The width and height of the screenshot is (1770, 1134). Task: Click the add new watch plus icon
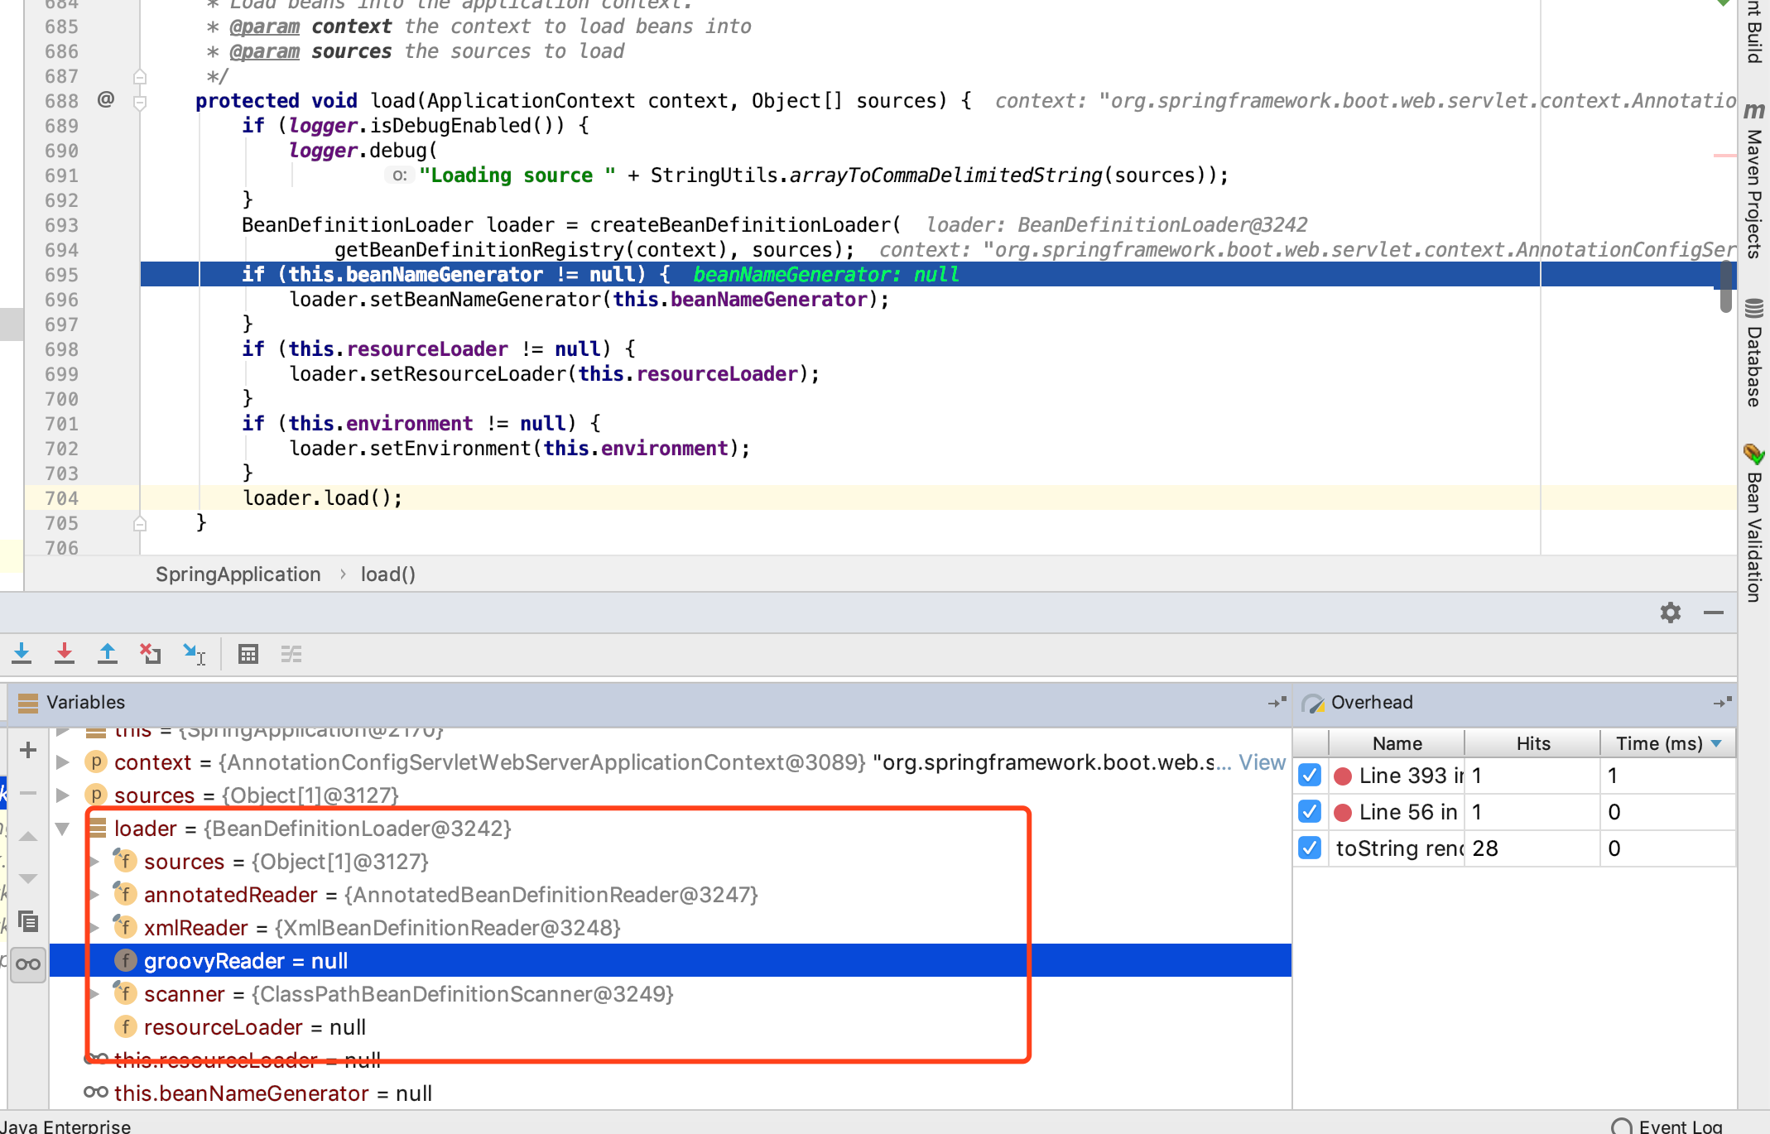pos(28,750)
